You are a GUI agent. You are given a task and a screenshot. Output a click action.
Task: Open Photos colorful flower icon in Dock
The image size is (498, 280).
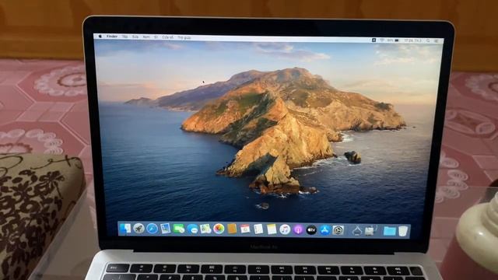click(219, 229)
